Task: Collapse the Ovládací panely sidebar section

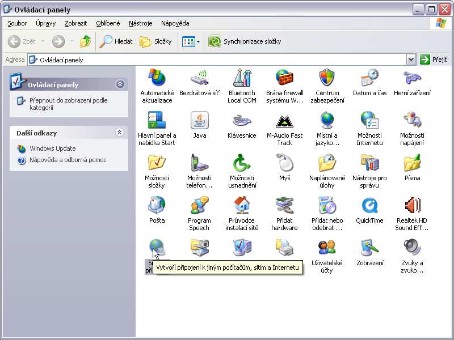Action: tap(120, 84)
